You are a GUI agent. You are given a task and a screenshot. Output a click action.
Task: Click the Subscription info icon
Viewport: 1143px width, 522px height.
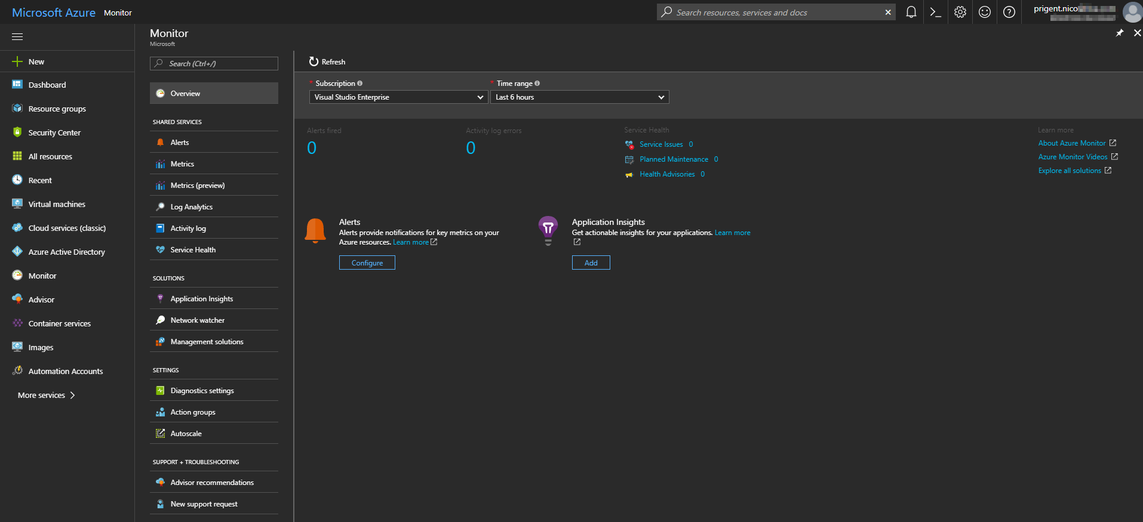point(360,84)
